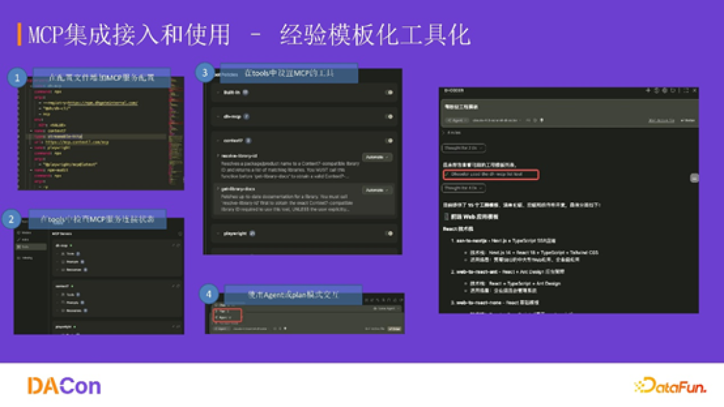This screenshot has height=407, width=724.
Task: Toggle the context7 server switch
Action: click(389, 141)
